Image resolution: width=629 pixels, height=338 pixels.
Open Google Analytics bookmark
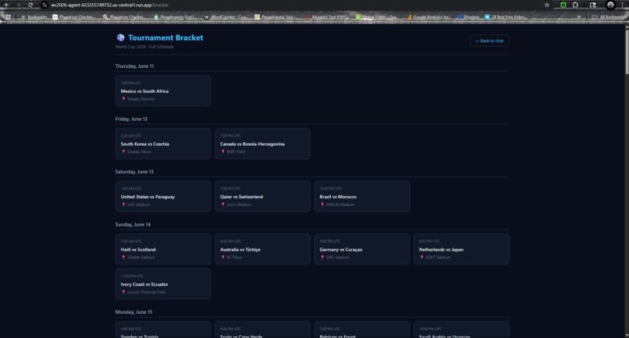coord(428,17)
